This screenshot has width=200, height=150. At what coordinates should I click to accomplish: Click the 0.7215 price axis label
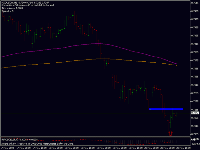pyautogui.click(x=195, y=126)
